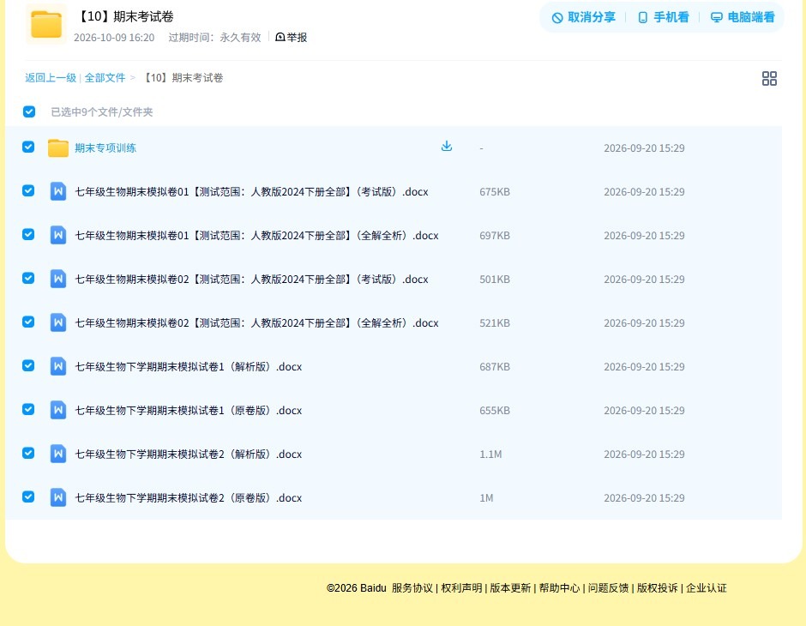Open file 七年级生物期末模拟卷01（考试版）.docx
806x626 pixels.
coord(251,192)
